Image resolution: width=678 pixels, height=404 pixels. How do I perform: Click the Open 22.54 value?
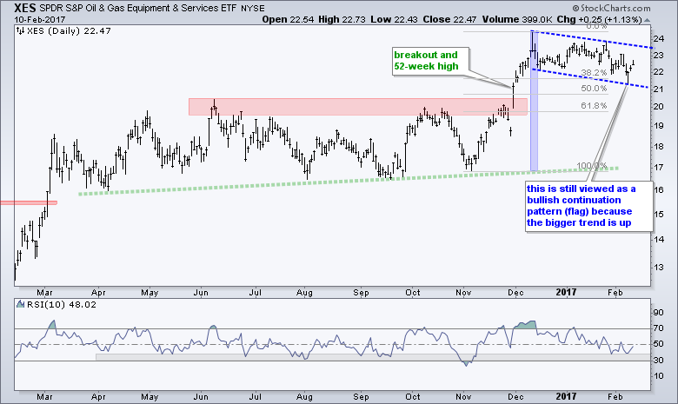288,19
